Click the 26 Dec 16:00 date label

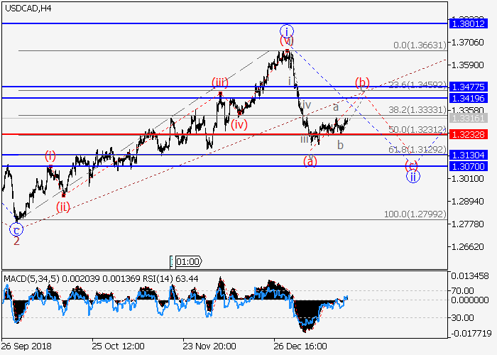pyautogui.click(x=301, y=346)
